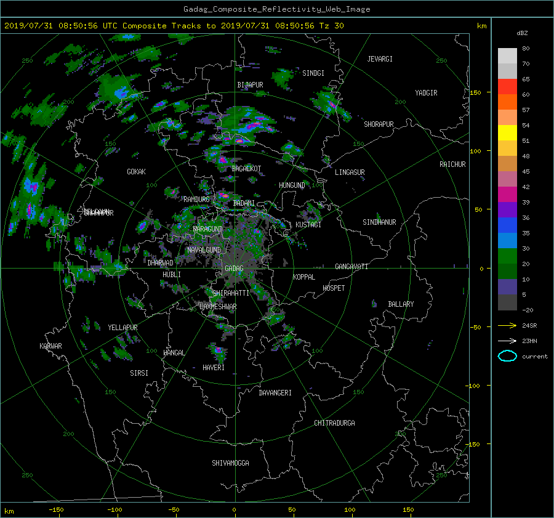Screen dimensions: 554x518
Task: Select the bright yellow dBZ legend swatch
Action: (x=507, y=132)
